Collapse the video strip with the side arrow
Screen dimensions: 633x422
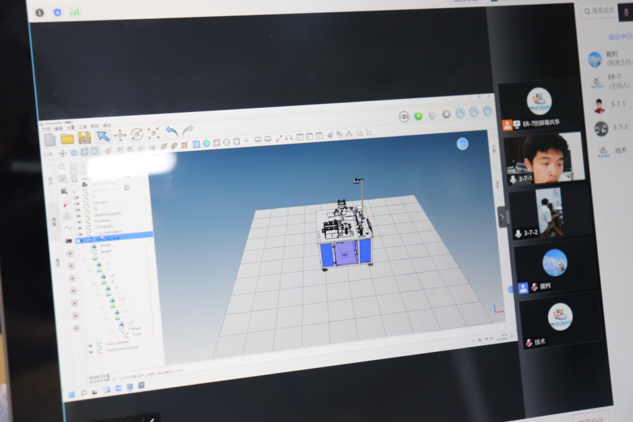click(x=502, y=217)
